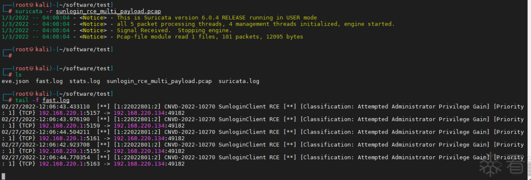This screenshot has width=531, height=180.
Task: Click the 'Signal Received. Stopping engine' message
Action: 174,30
